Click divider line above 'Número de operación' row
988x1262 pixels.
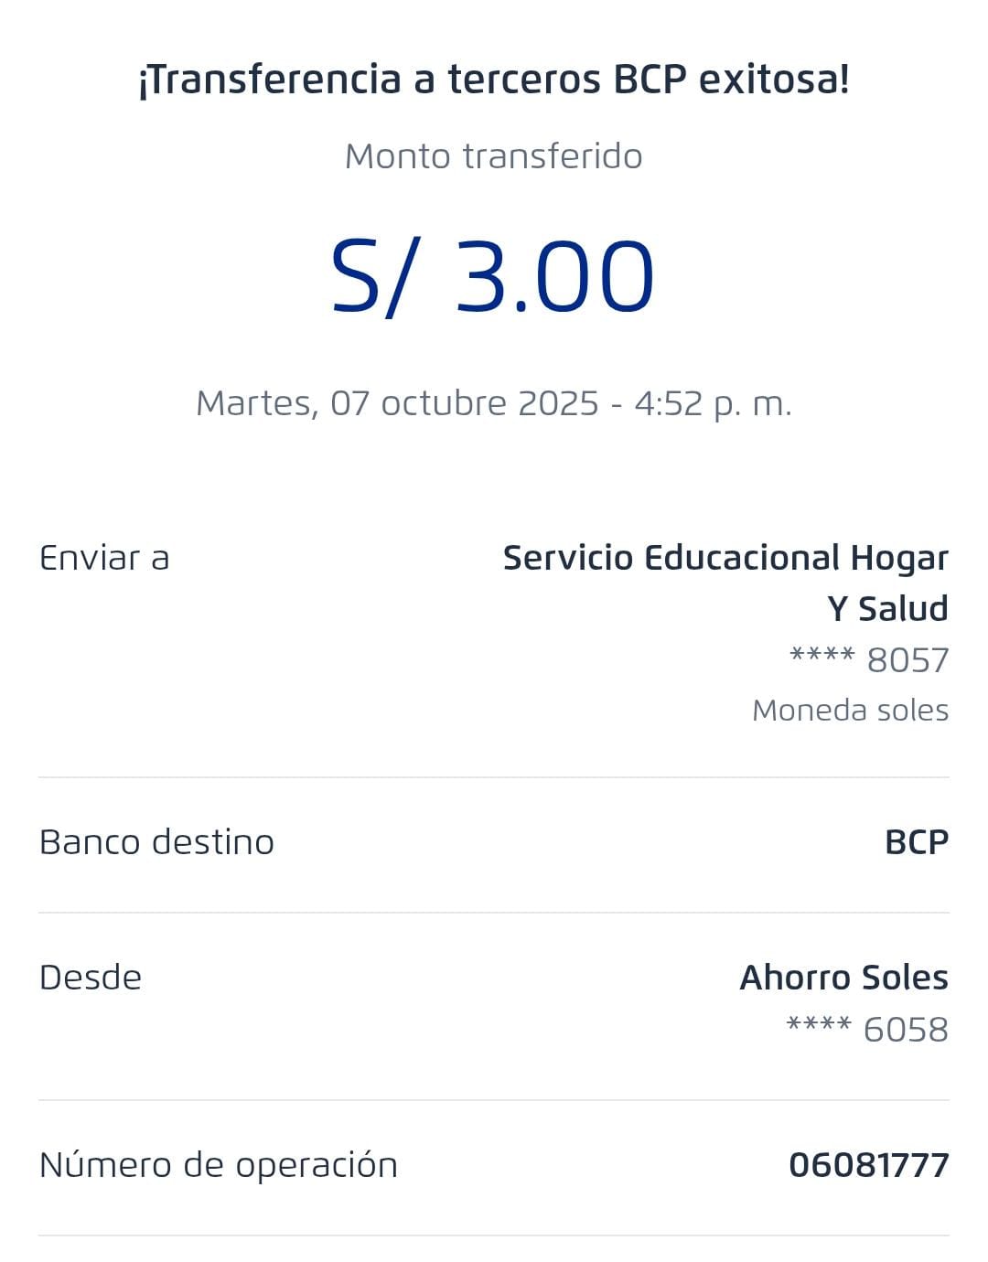[494, 1100]
